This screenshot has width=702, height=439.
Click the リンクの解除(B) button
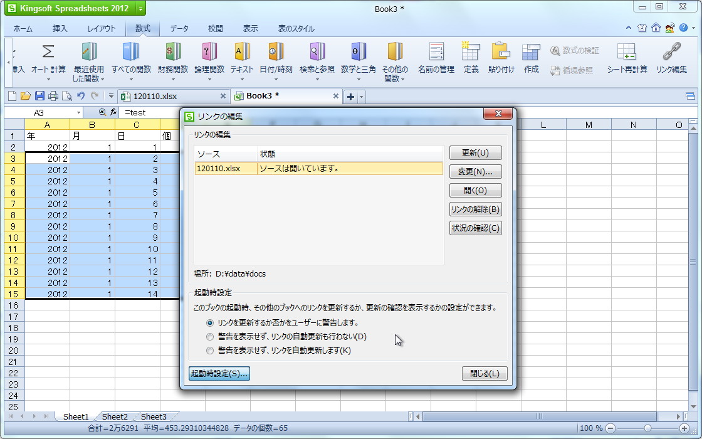[475, 209]
